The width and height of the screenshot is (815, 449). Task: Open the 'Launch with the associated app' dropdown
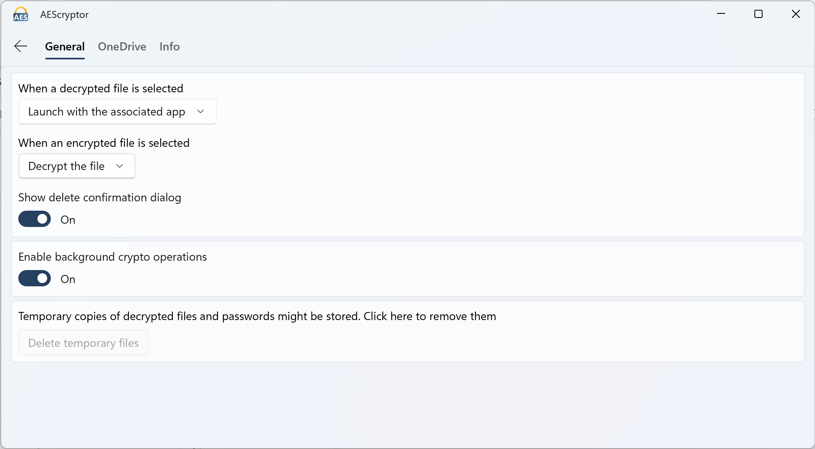(x=117, y=111)
